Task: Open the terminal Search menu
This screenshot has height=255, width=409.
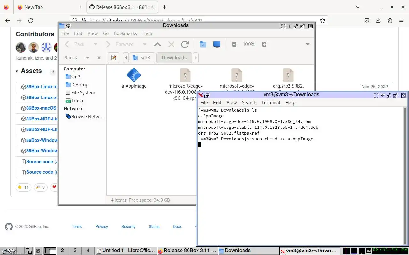Action: pos(249,103)
